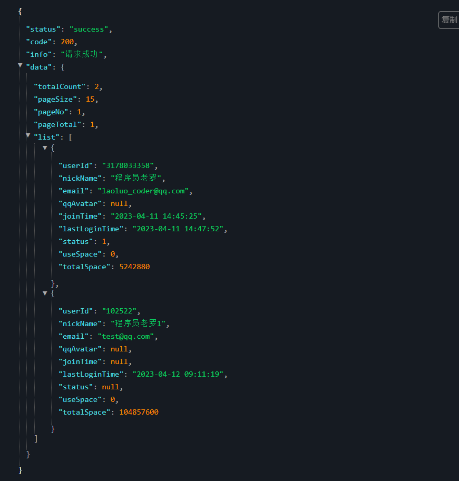The height and width of the screenshot is (481, 459).
Task: Collapse the object containing userId 3178033358
Action: [45, 148]
